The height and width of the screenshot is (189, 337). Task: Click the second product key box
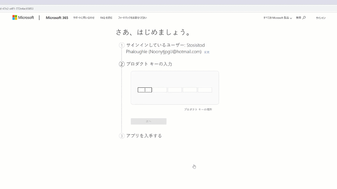click(x=160, y=90)
